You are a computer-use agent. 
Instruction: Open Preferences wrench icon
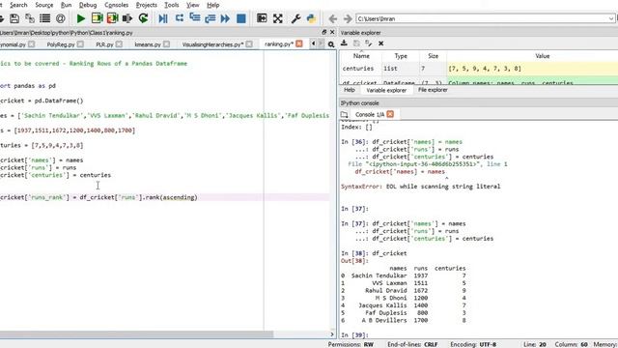[295, 18]
